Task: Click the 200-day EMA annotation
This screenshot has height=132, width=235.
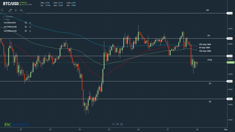Action: 205,45
